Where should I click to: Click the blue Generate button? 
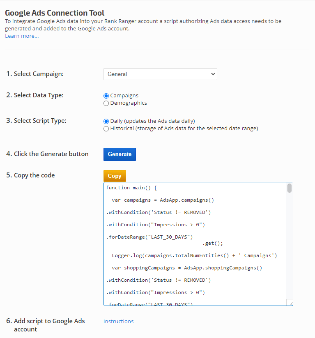pos(120,154)
